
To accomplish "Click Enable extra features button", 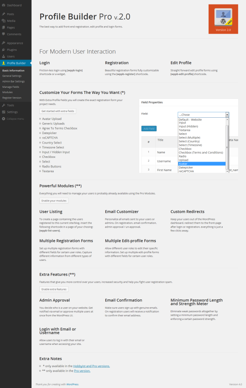I will tap(54, 289).
